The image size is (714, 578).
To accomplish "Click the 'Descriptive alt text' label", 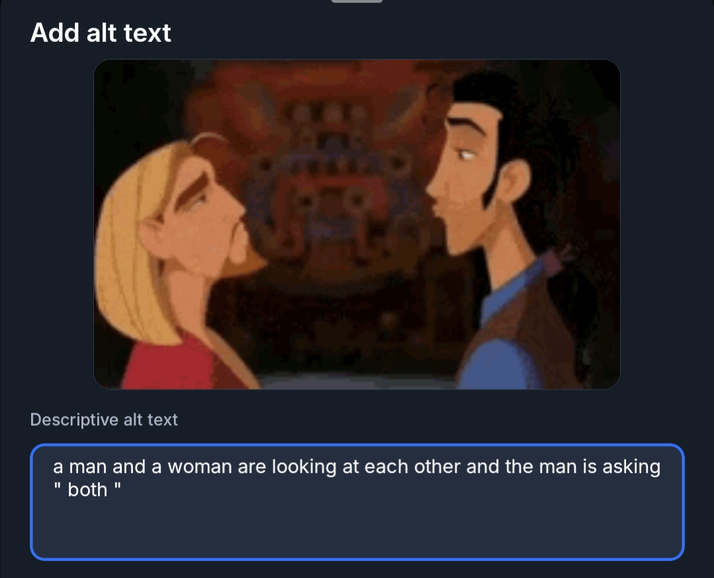I will [x=104, y=420].
